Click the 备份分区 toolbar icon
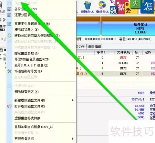 [x=102, y=7]
